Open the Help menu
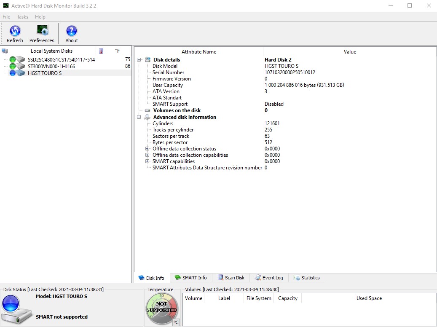 (40, 16)
